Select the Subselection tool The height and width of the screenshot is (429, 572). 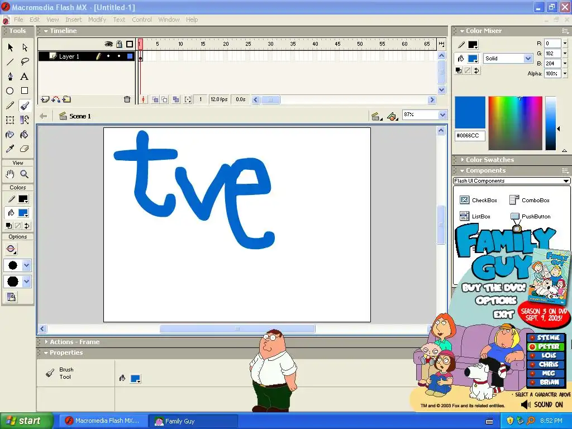pyautogui.click(x=25, y=47)
